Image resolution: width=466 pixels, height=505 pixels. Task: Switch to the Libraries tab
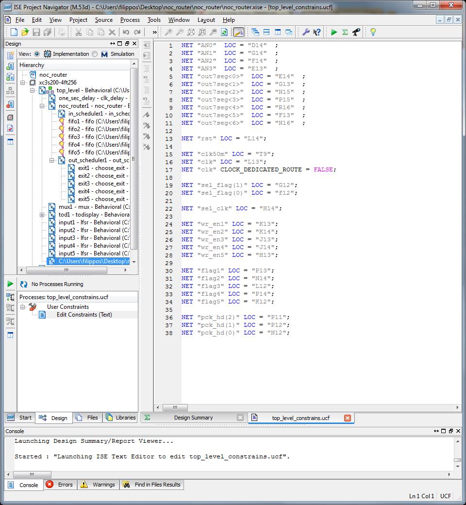[121, 418]
